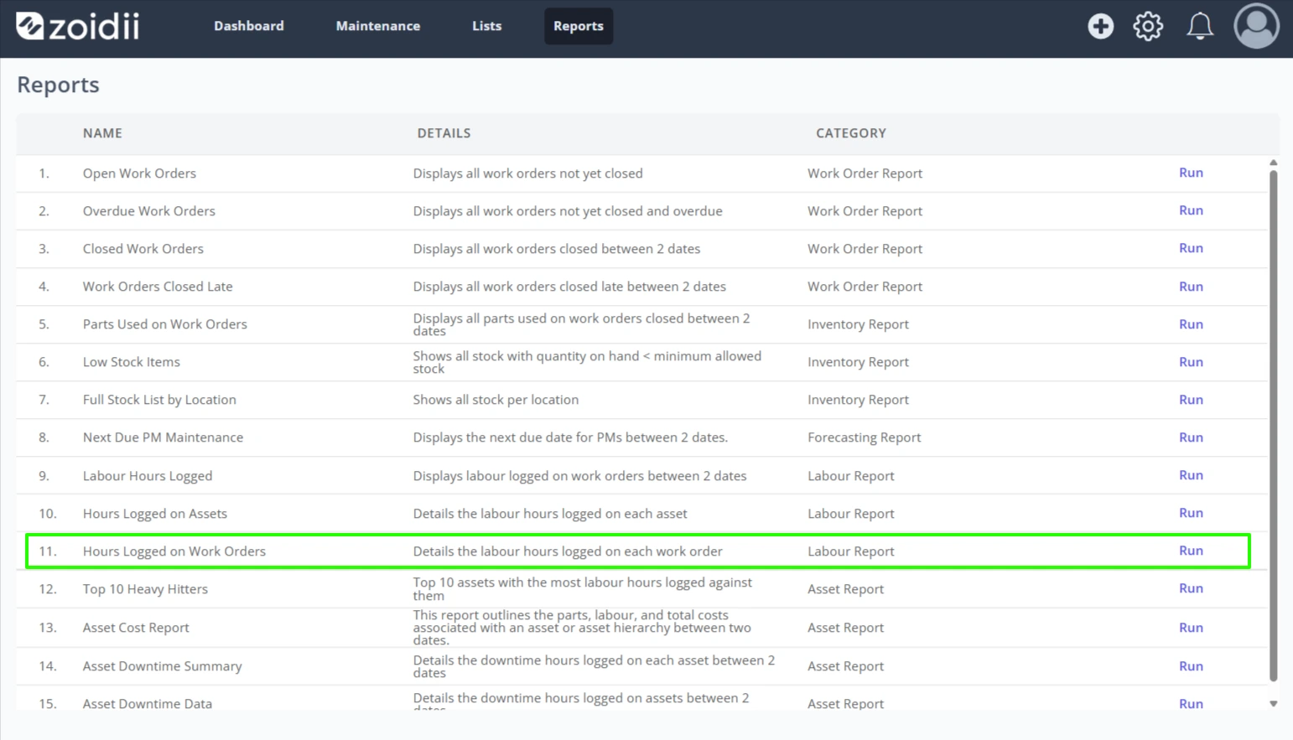This screenshot has height=740, width=1293.
Task: Click the zoidii logo
Action: pos(78,26)
